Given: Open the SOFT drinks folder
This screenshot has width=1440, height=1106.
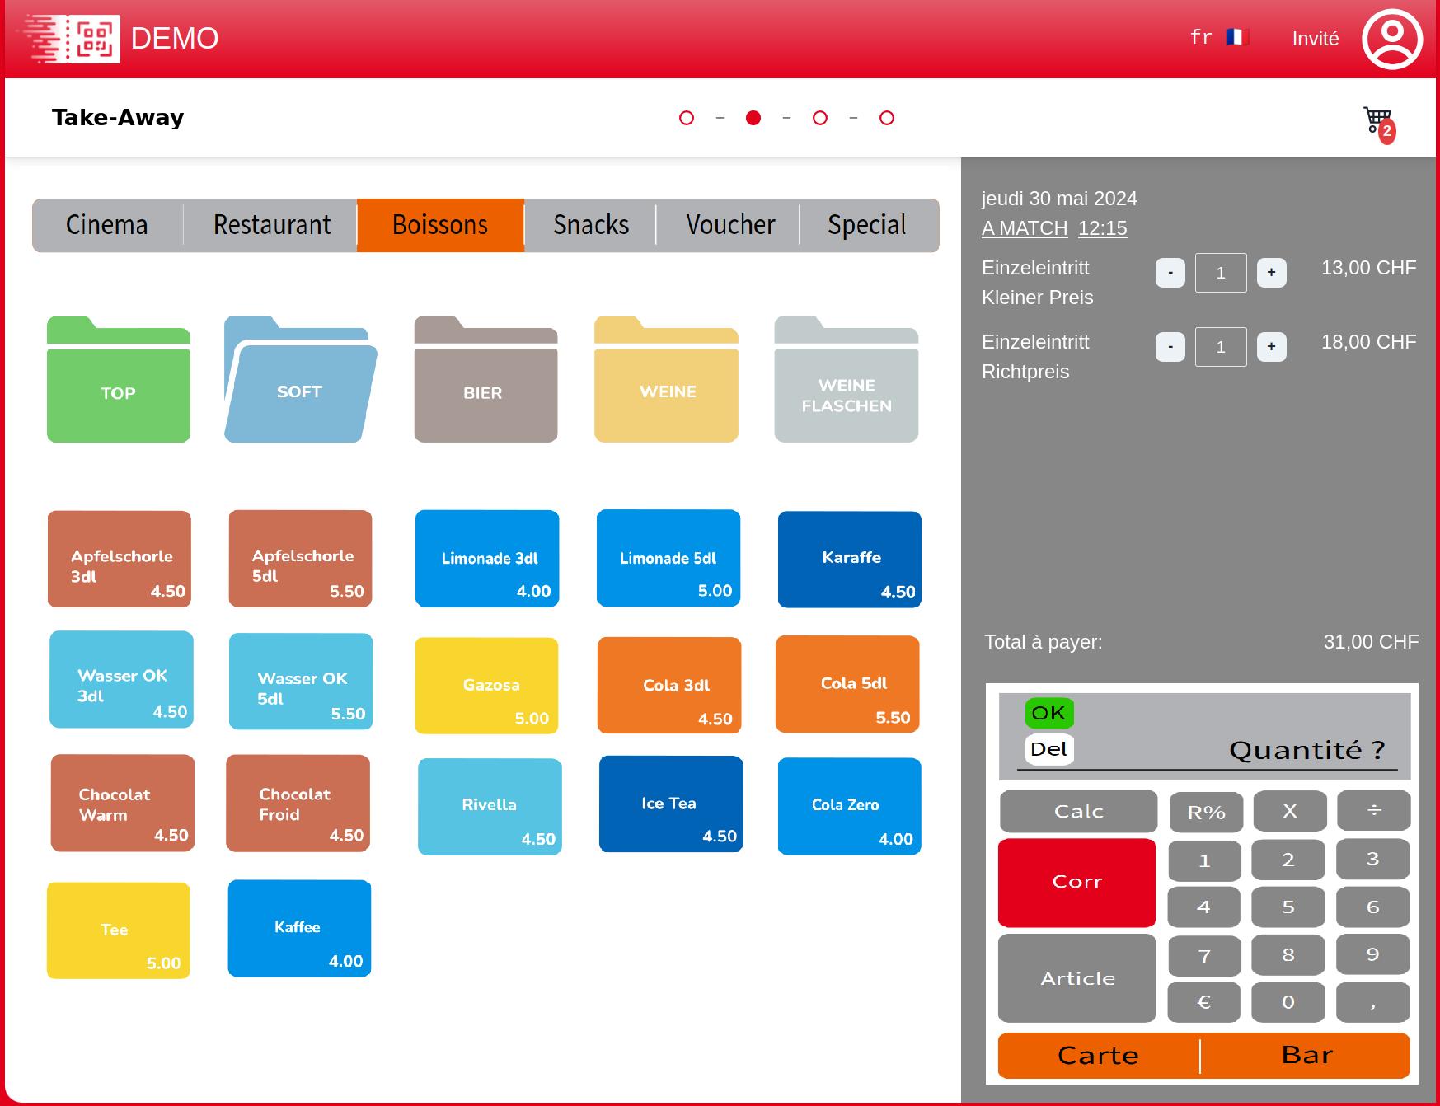Looking at the screenshot, I should click(300, 382).
